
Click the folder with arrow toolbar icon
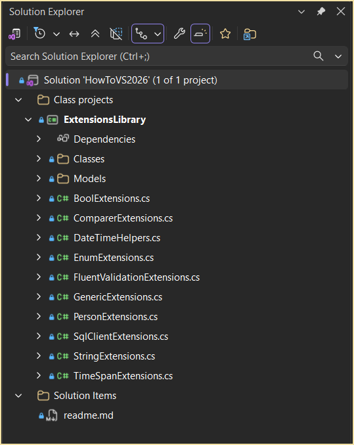coord(250,34)
